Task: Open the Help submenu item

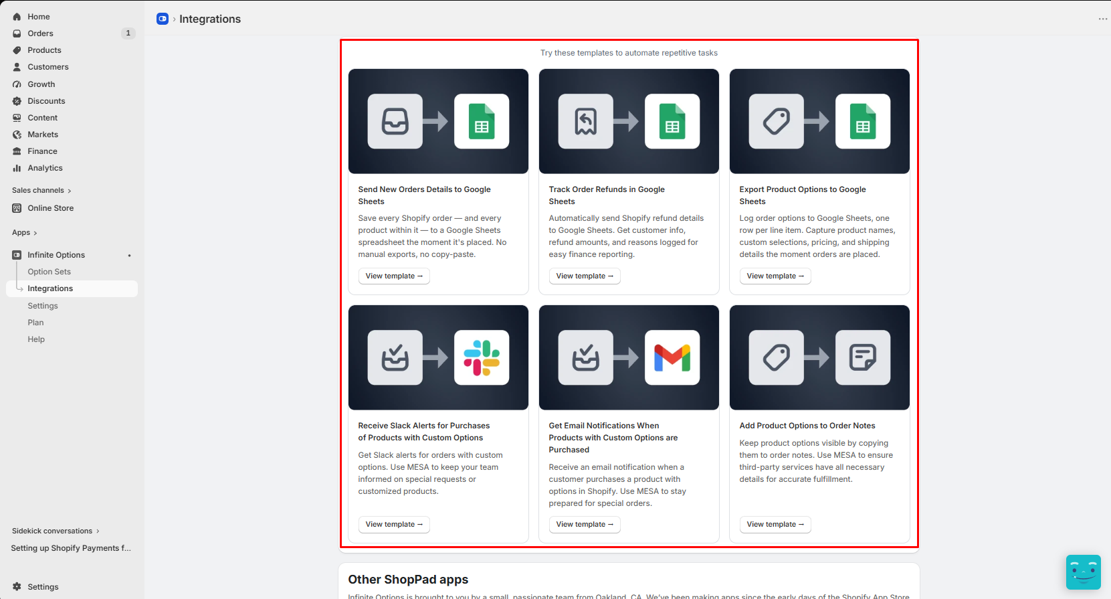Action: pos(36,339)
